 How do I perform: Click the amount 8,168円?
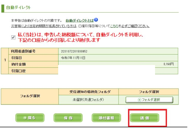pos(169,64)
